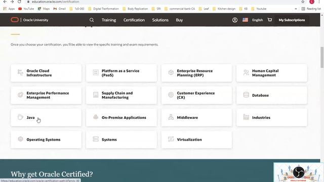Select On-Premise Applications label
This screenshot has height=182, width=324.
(x=124, y=117)
